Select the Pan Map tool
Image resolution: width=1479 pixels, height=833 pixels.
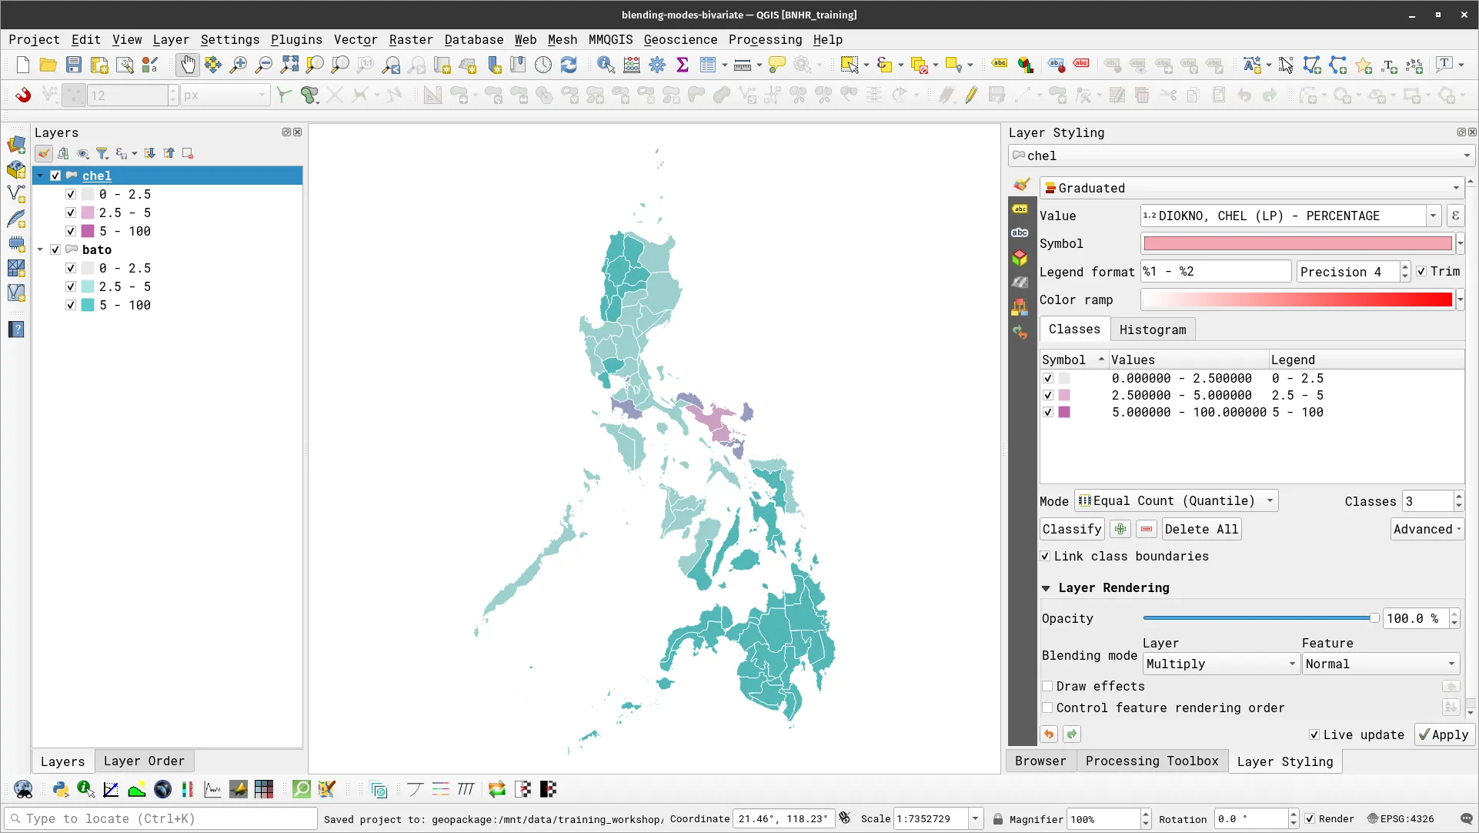[187, 65]
